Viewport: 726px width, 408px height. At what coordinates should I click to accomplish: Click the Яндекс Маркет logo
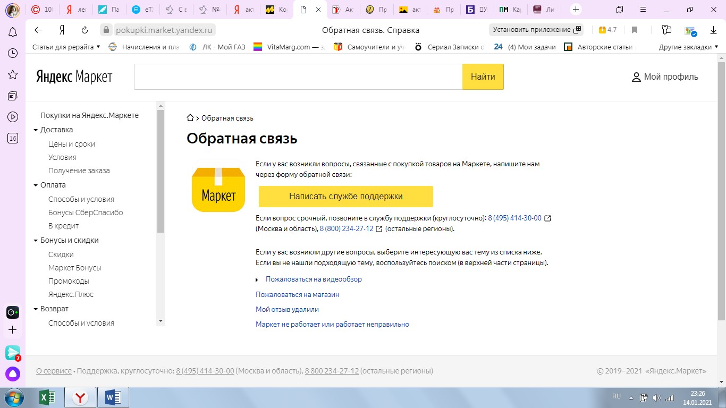[x=74, y=77]
